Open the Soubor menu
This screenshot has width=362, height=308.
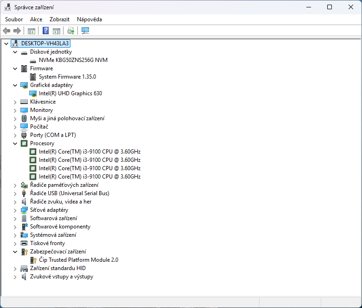14,19
